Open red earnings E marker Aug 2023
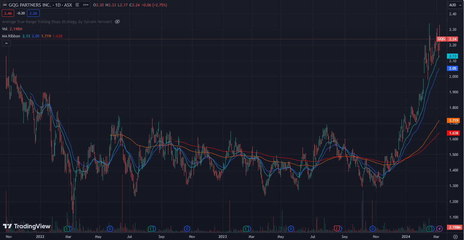Screen dimensions: 464x240 click(337, 229)
